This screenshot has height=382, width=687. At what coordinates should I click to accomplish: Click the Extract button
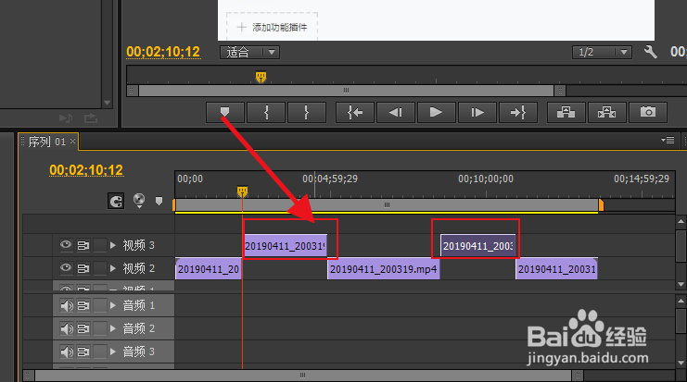click(x=607, y=112)
